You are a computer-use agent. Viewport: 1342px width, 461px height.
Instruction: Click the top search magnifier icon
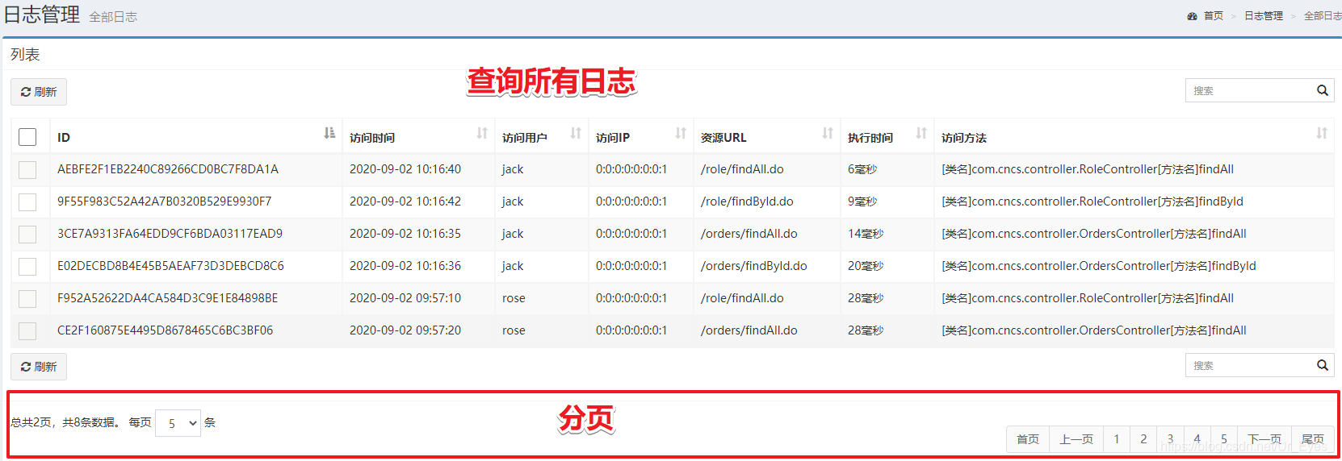(1323, 90)
